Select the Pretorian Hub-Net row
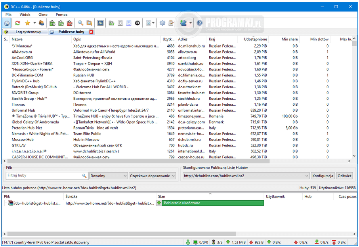 tap(176, 128)
